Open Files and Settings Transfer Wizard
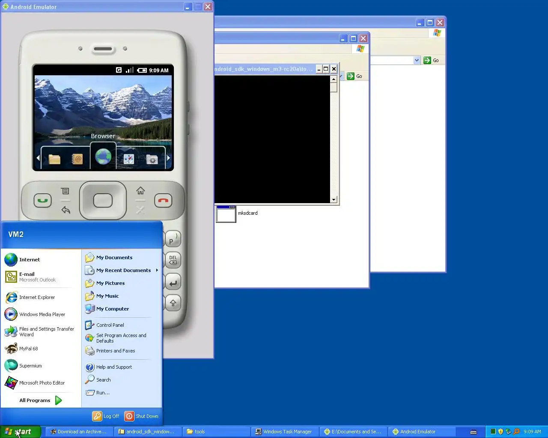This screenshot has height=438, width=548. coord(41,331)
